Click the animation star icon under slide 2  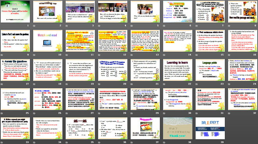point(34,26)
